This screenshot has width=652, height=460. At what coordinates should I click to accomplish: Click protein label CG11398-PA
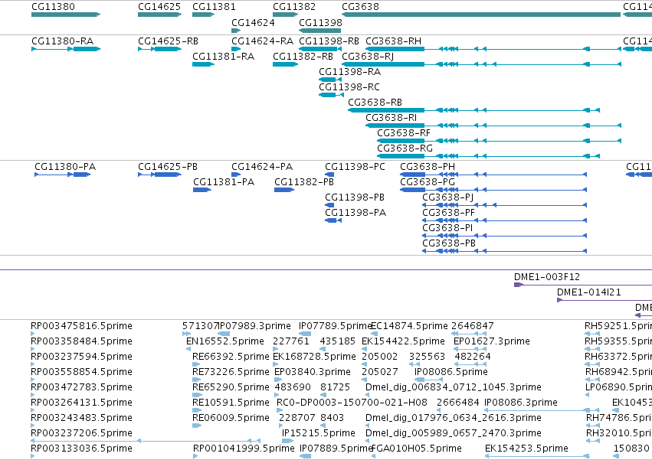[x=355, y=214]
